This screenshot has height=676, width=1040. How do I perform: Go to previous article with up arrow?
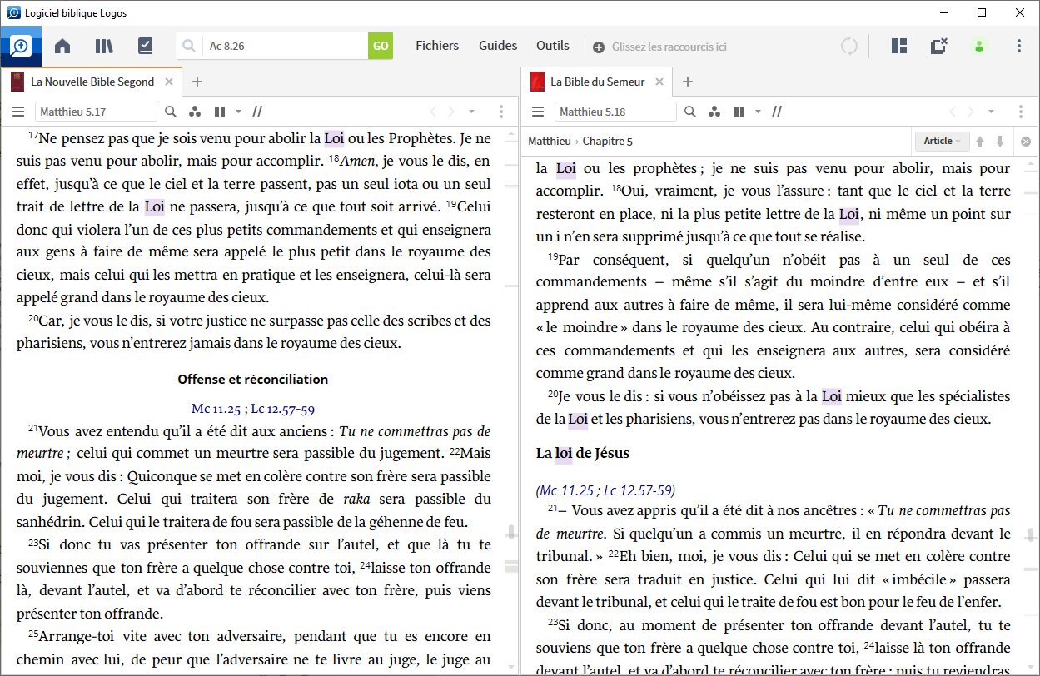tap(981, 141)
